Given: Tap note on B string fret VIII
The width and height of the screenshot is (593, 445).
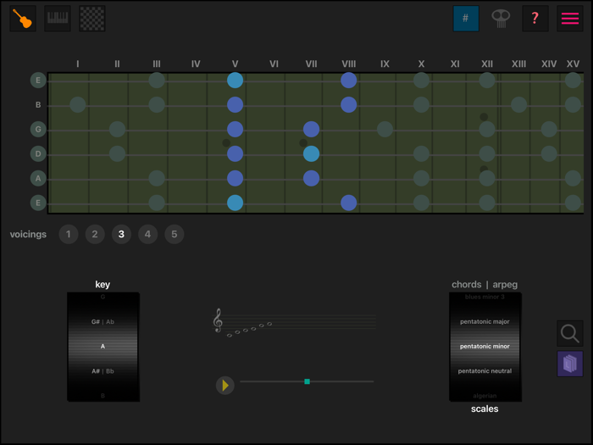Looking at the screenshot, I should tap(349, 105).
